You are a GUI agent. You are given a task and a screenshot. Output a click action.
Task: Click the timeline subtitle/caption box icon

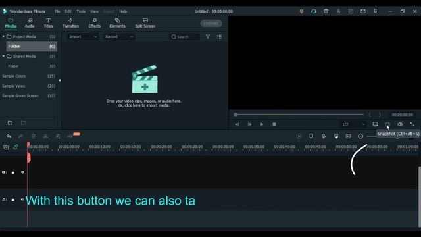point(348,136)
